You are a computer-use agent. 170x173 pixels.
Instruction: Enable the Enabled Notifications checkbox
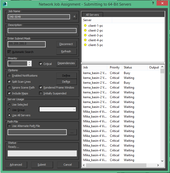[x=9, y=76]
